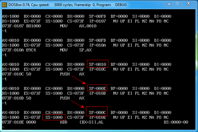This screenshot has height=132, width=198.
Task: Click the IP=0107 register value
Action: pyautogui.click(x=97, y=21)
